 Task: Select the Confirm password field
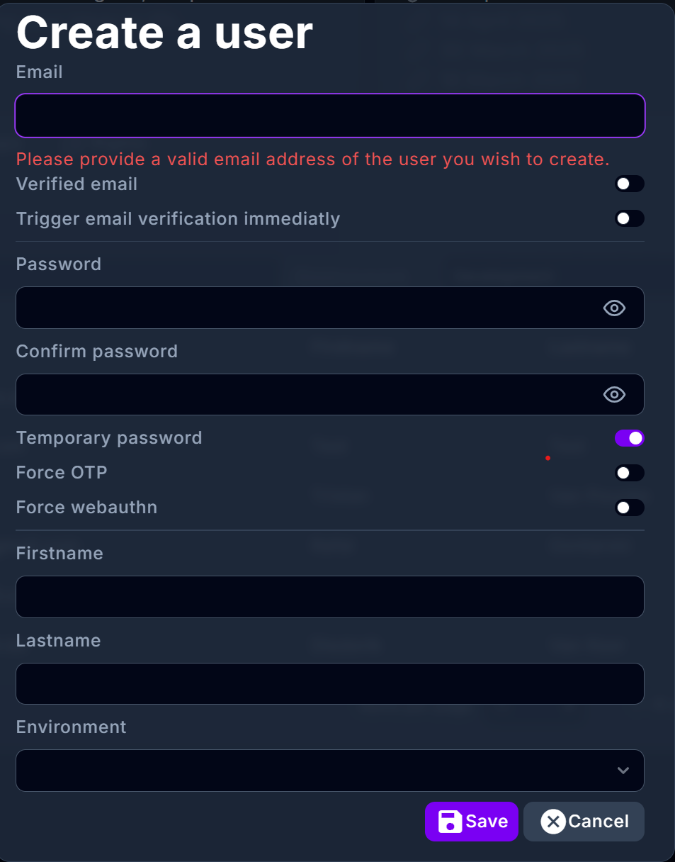(x=305, y=395)
